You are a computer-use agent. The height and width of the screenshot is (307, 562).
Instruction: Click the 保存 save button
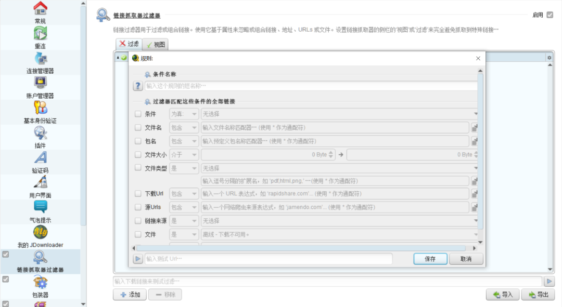[430, 259]
